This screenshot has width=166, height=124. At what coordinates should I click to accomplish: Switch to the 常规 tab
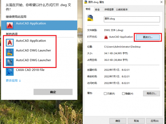click(x=89, y=9)
